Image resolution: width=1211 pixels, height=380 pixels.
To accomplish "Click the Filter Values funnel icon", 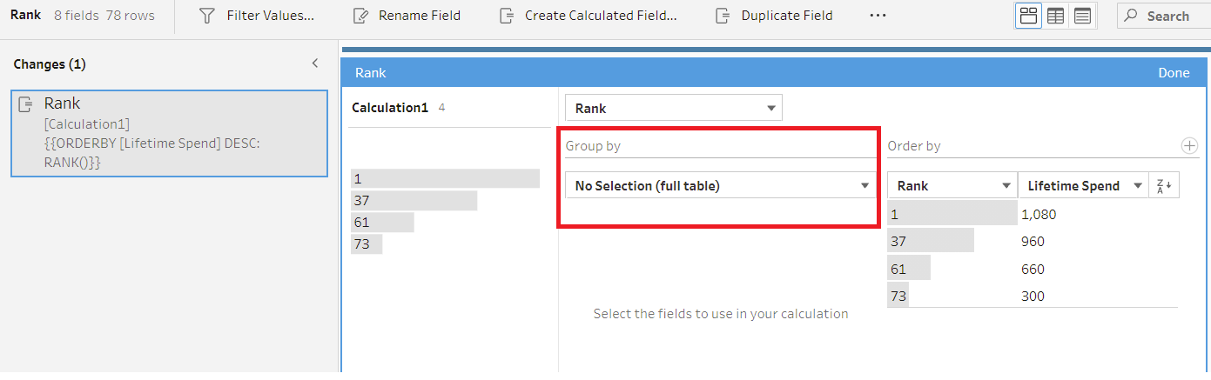I will [x=206, y=16].
